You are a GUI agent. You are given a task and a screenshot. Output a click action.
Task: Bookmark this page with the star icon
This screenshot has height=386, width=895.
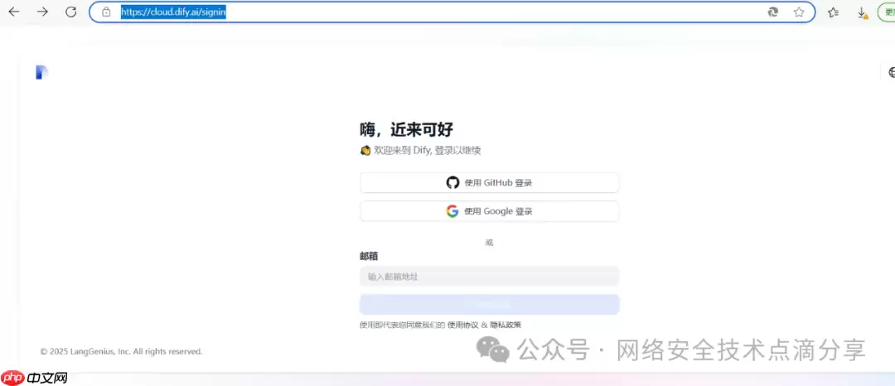(799, 12)
